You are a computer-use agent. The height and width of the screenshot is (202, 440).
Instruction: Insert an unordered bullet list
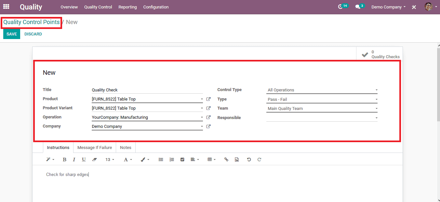[x=161, y=159]
